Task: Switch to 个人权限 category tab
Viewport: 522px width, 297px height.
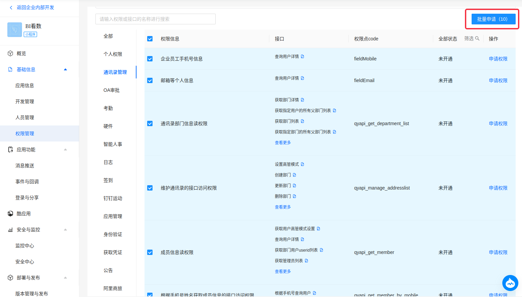Action: 113,54
